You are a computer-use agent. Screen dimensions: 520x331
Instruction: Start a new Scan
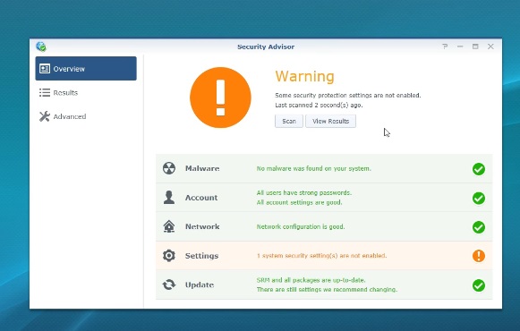[289, 121]
